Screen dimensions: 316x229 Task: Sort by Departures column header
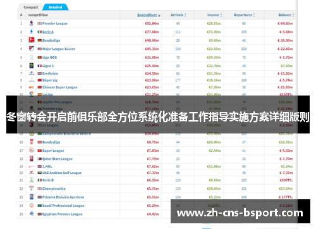point(244,15)
